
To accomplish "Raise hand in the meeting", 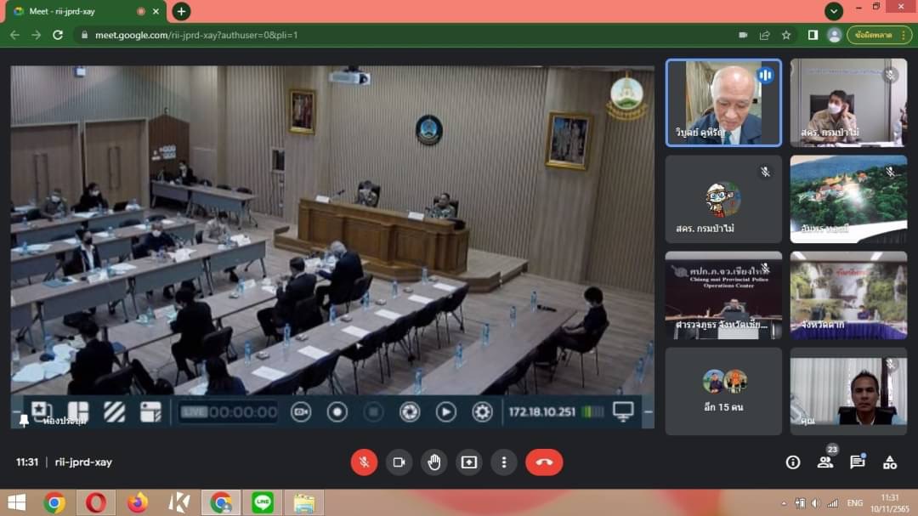I will [x=433, y=462].
